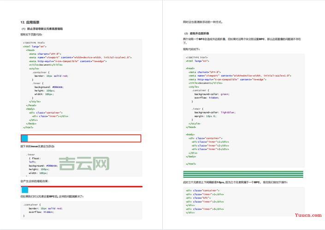This screenshot has width=325, height=230.
Task: Click the code block containing div class="bfc"
Action: 243,201
